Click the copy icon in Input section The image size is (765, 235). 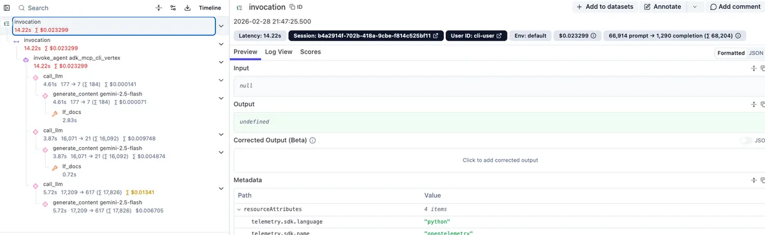click(762, 68)
